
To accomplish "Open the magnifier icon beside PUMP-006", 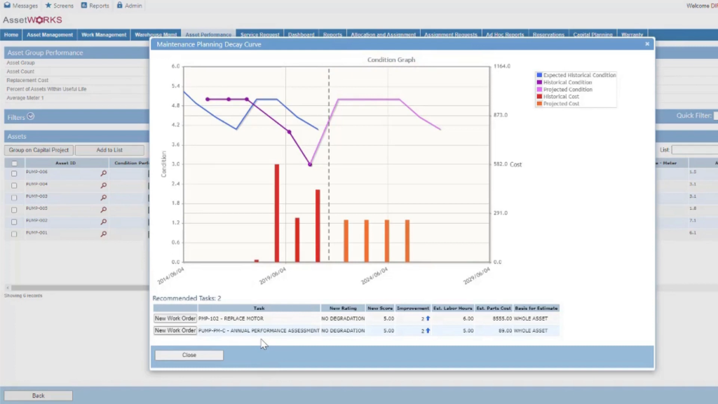I will (x=104, y=174).
